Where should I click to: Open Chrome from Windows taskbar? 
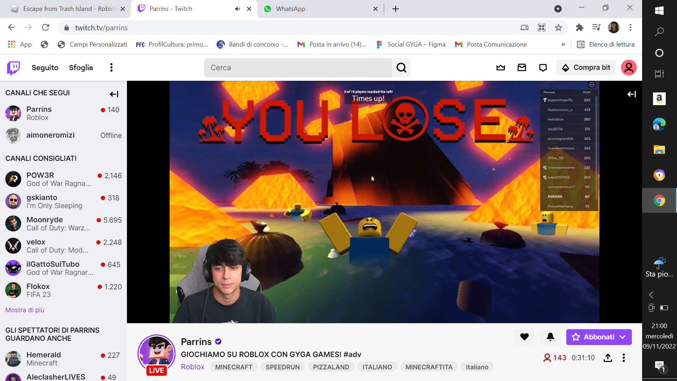coord(659,201)
